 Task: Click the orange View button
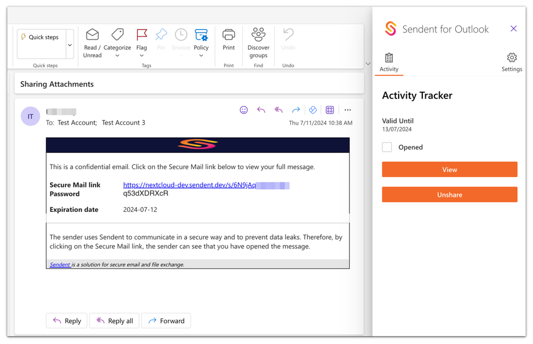(x=450, y=170)
